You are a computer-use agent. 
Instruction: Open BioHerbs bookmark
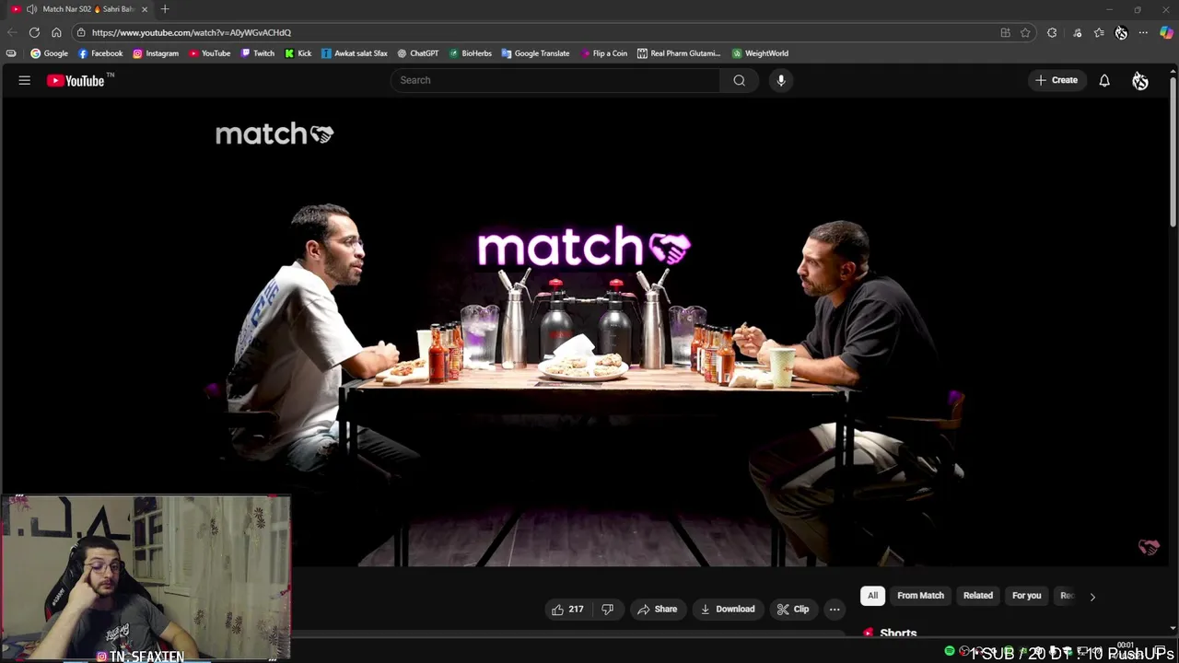471,53
